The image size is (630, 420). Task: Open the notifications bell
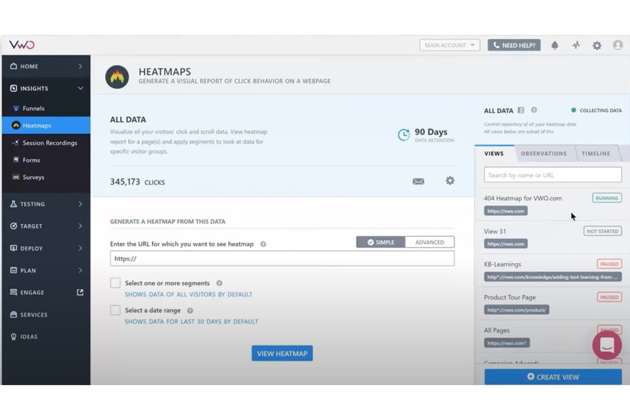[554, 45]
